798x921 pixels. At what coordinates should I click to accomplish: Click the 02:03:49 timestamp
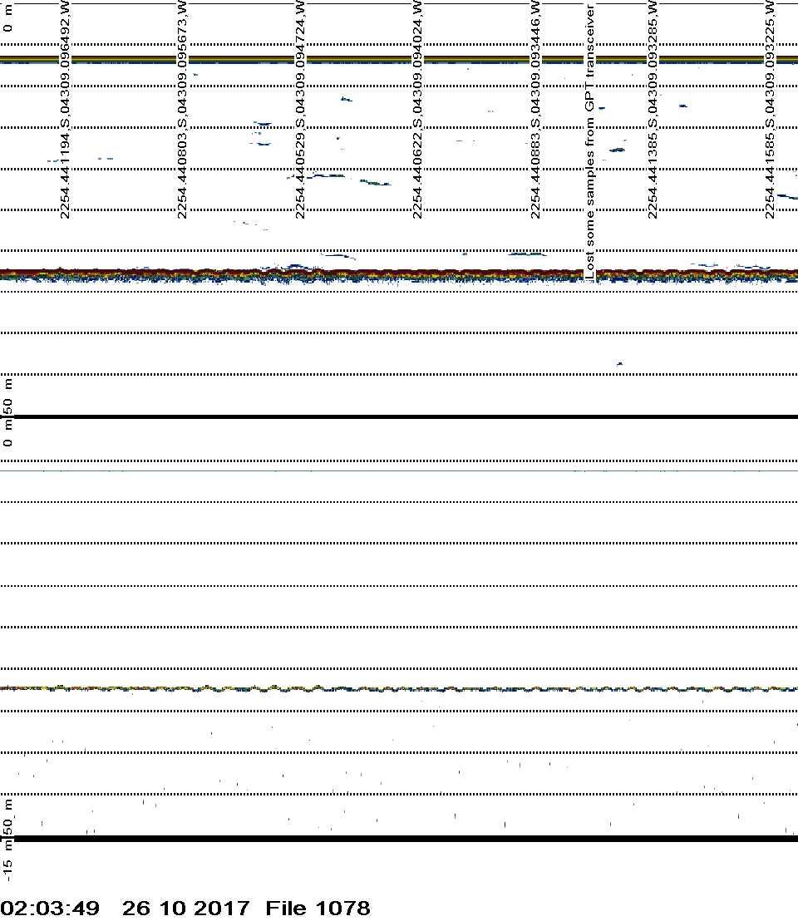pyautogui.click(x=51, y=909)
